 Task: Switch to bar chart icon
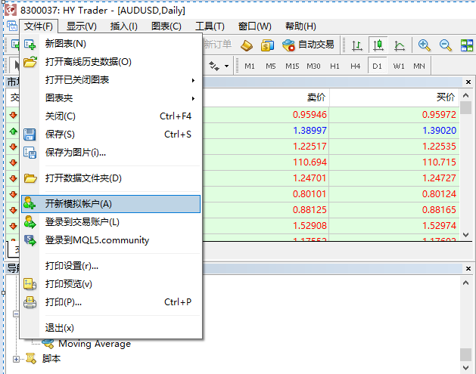click(357, 45)
